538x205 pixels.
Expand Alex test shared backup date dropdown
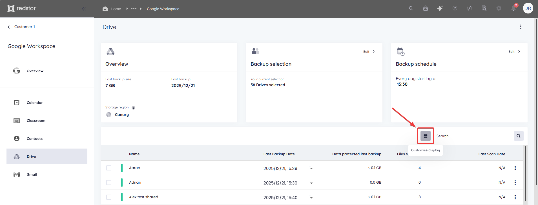[x=311, y=198]
